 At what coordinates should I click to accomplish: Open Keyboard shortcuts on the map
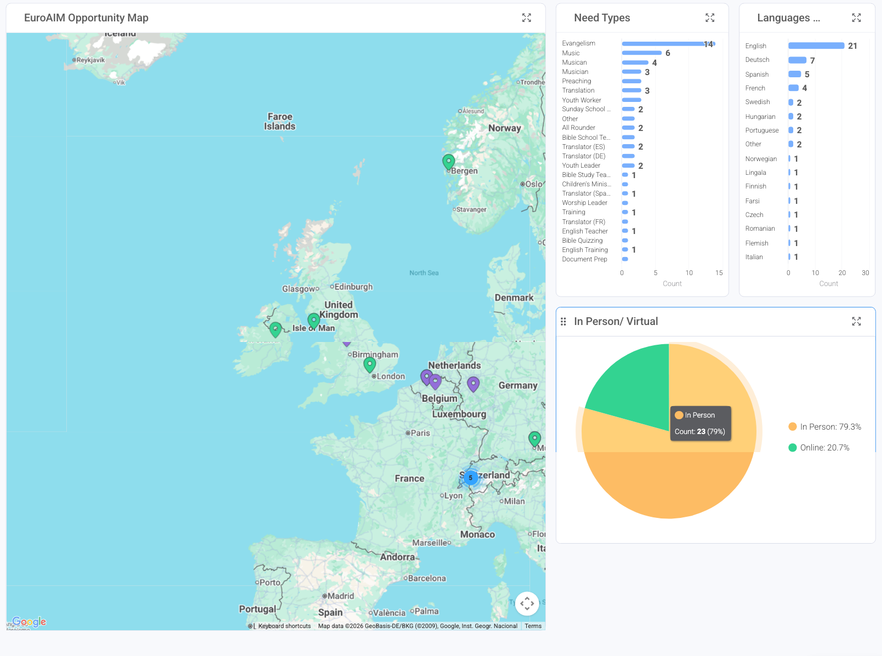click(x=284, y=626)
